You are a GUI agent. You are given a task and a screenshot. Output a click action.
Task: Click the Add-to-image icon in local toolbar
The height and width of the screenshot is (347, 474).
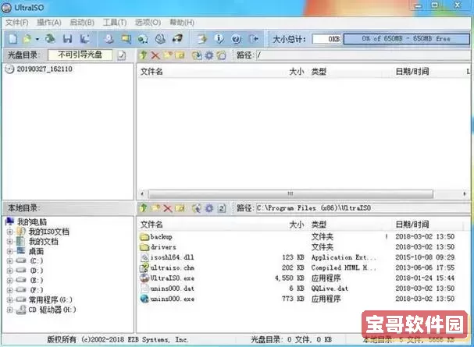197,208
